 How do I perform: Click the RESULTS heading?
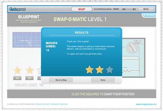(81, 33)
